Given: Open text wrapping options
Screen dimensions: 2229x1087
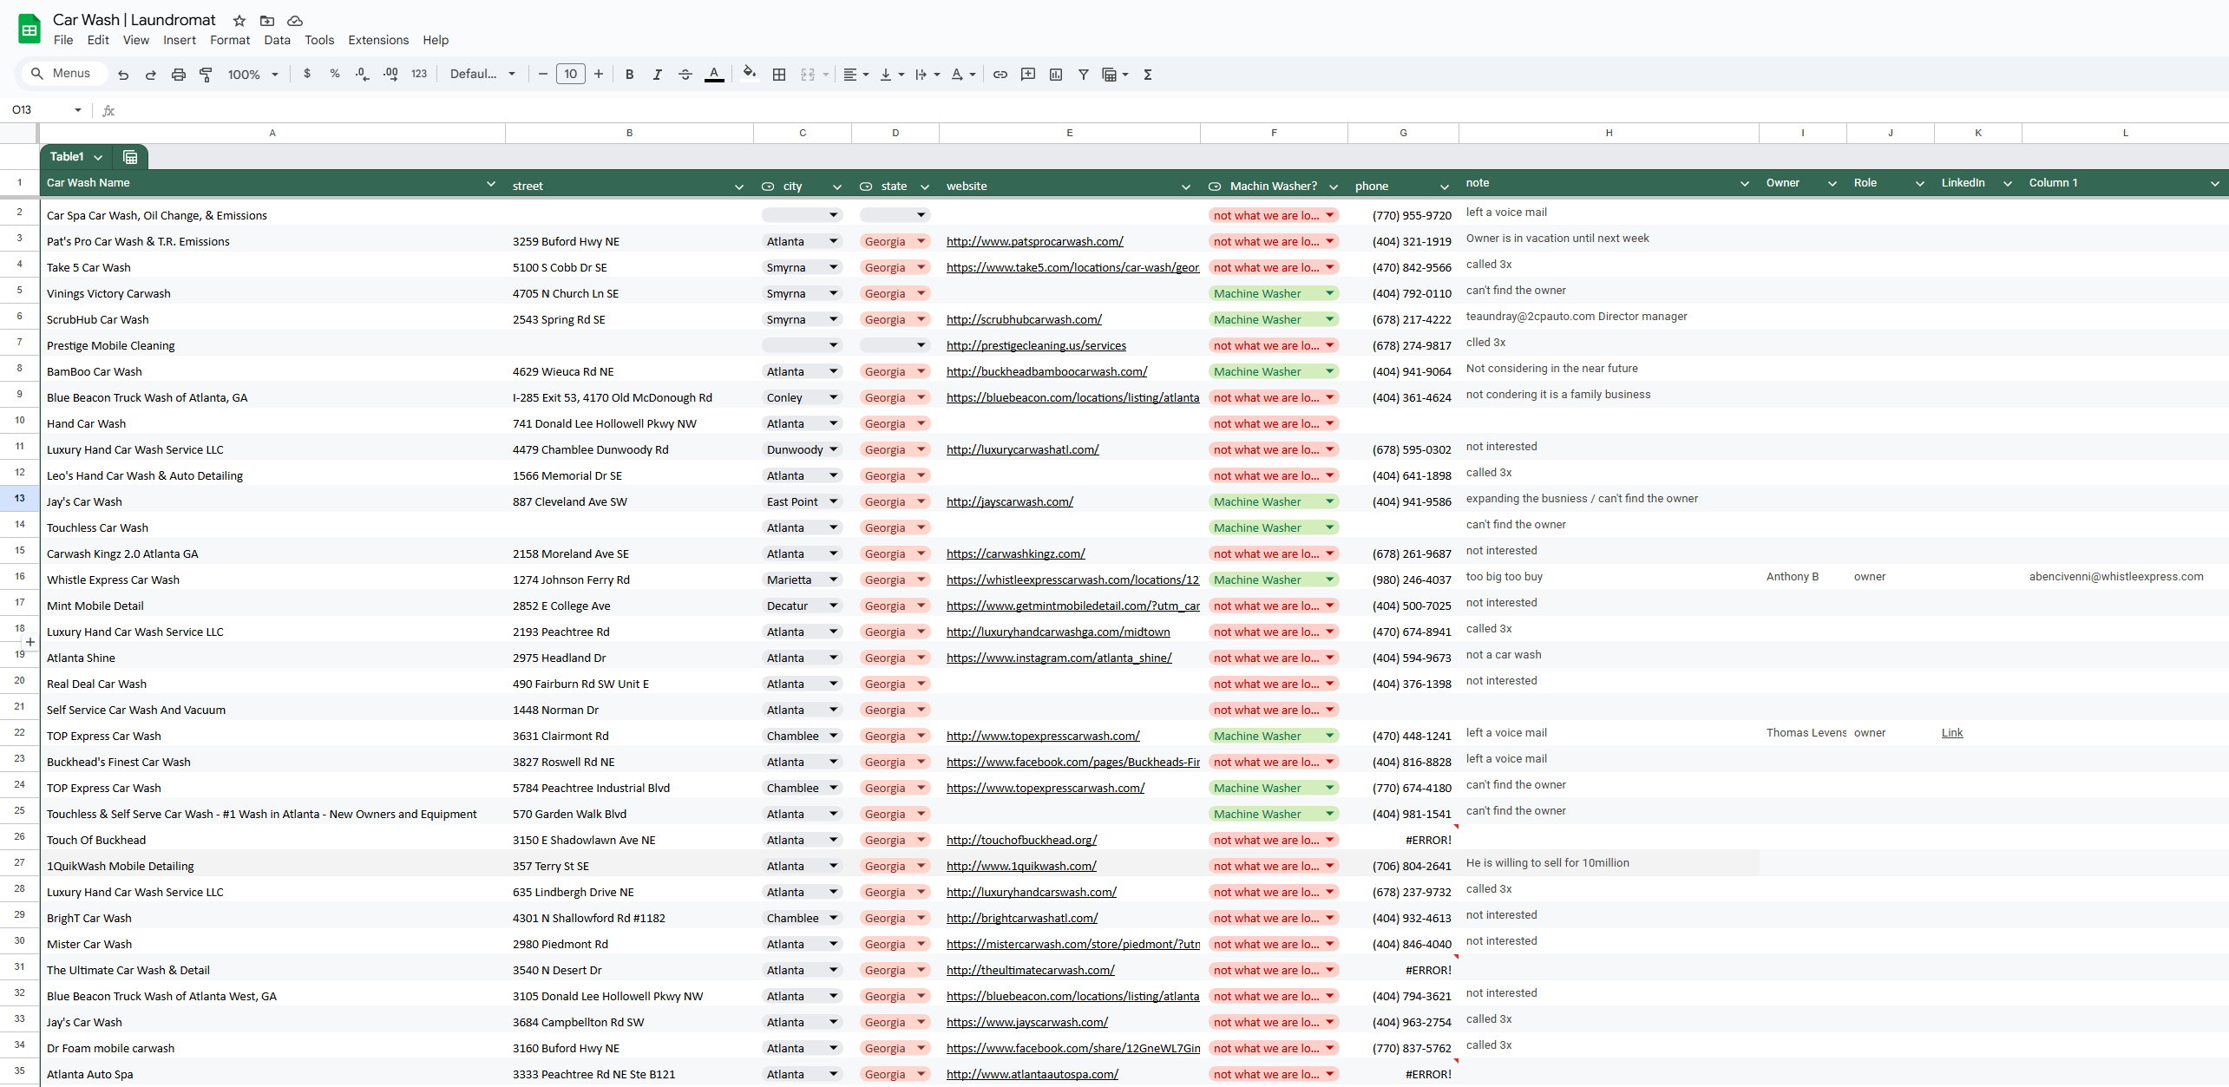Looking at the screenshot, I should pos(928,75).
